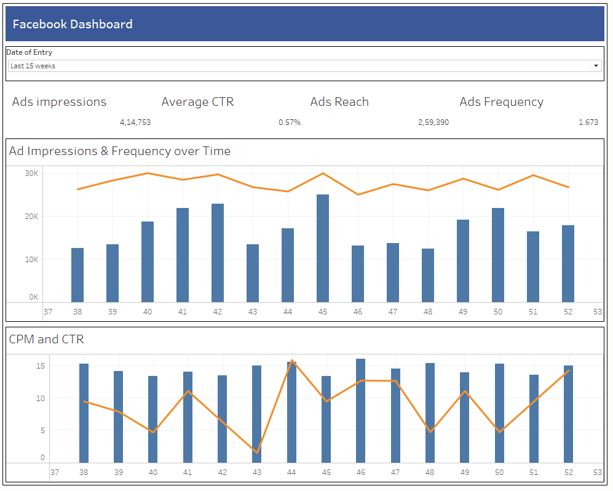Click 'Ad Impressions & Frequency over Time' title
This screenshot has height=491, width=613.
[x=120, y=151]
